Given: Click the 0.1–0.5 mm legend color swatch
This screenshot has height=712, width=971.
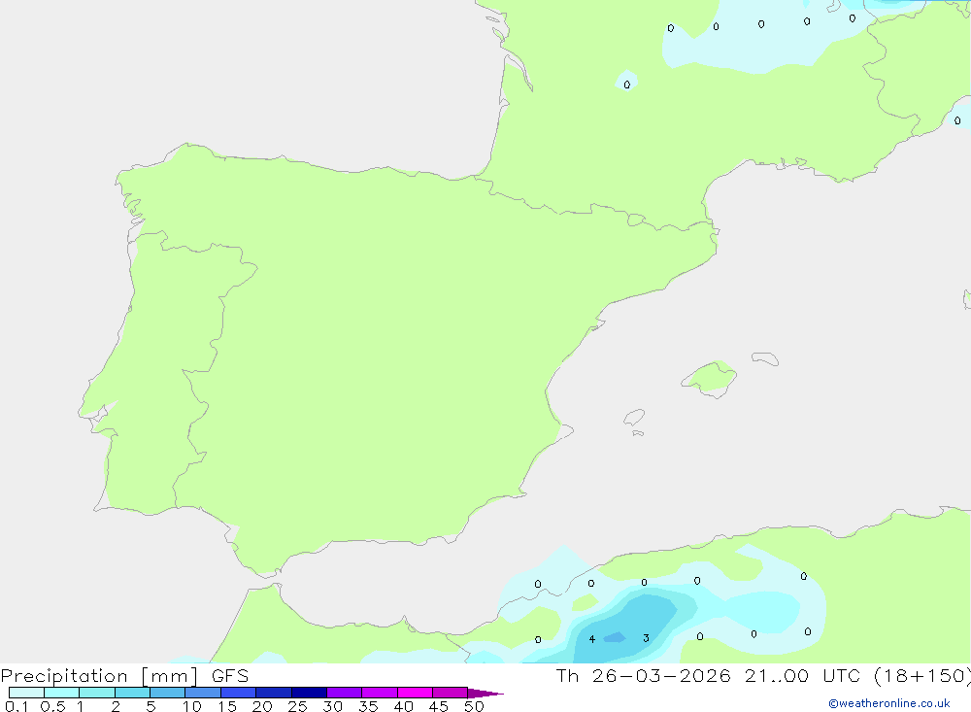Looking at the screenshot, I should pyautogui.click(x=26, y=693).
